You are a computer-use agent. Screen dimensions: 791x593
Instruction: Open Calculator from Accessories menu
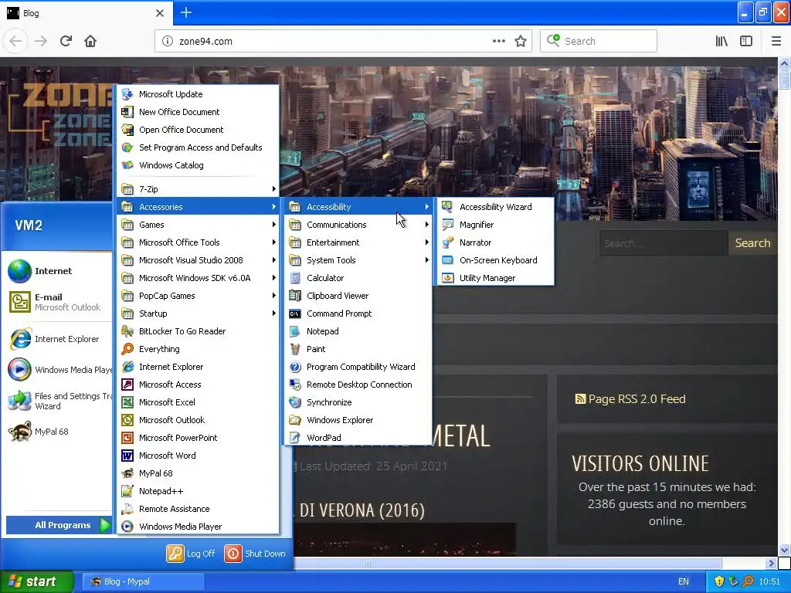pos(358,278)
